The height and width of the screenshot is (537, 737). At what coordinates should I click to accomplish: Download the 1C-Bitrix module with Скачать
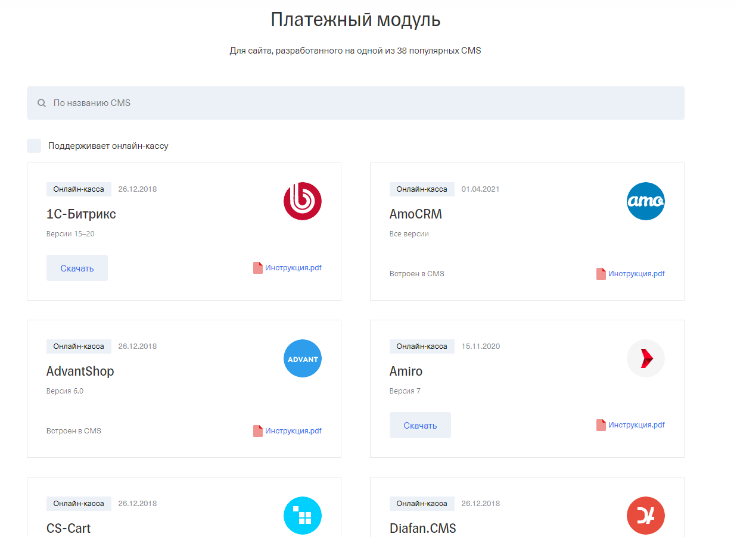click(77, 268)
